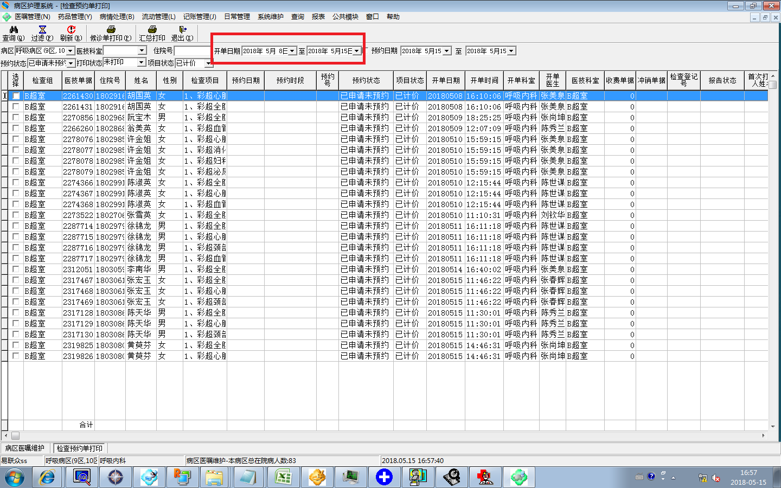Image resolution: width=781 pixels, height=488 pixels.
Task: Click the 退出 exit door icon
Action: click(x=183, y=29)
